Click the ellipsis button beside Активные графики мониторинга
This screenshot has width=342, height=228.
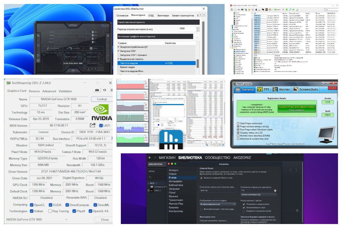[197, 36]
